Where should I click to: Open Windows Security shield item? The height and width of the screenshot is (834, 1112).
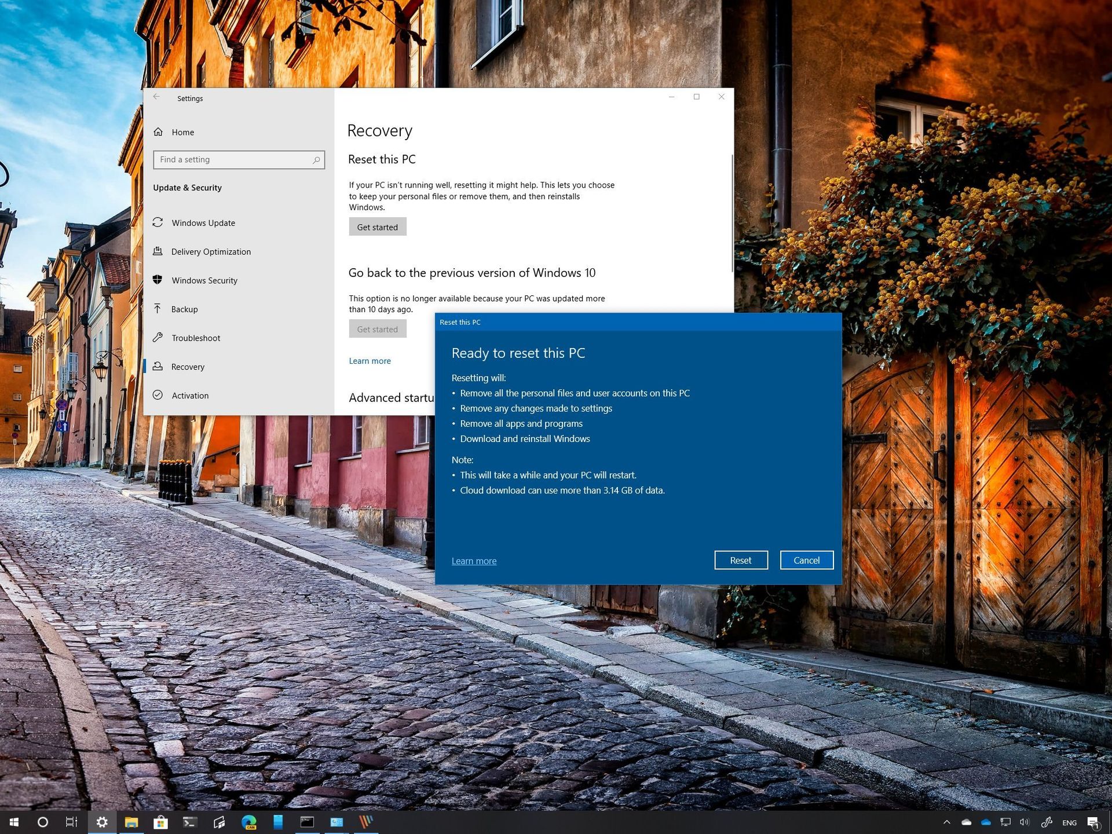pyautogui.click(x=204, y=280)
